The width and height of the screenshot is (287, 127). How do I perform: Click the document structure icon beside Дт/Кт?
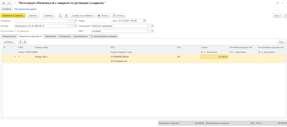[66, 16]
